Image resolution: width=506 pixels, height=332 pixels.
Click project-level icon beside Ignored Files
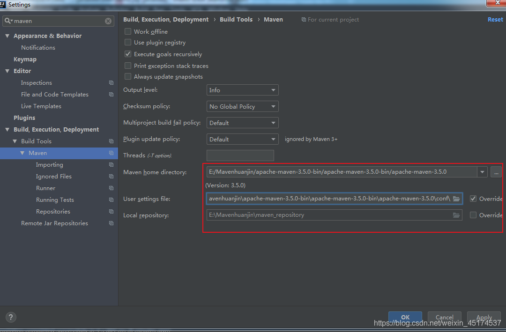(112, 177)
